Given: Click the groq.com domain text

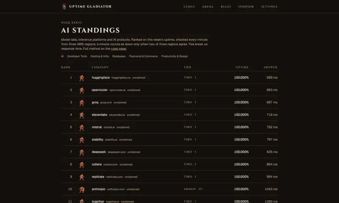Looking at the screenshot, I should 106,103.
